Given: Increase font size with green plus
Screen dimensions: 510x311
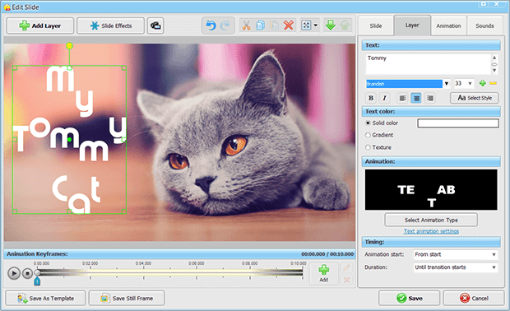Looking at the screenshot, I should tap(483, 83).
